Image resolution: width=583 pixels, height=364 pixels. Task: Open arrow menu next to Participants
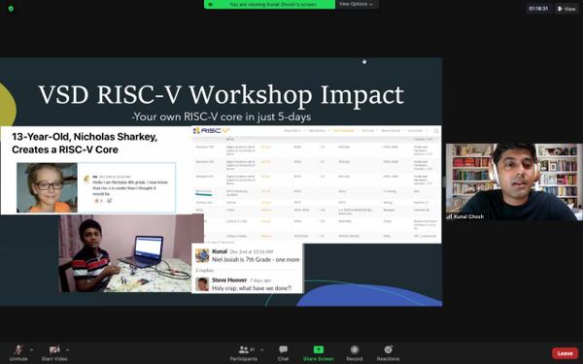click(262, 349)
